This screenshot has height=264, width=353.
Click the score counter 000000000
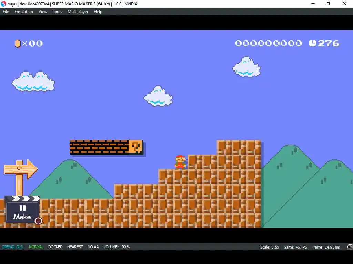269,43
